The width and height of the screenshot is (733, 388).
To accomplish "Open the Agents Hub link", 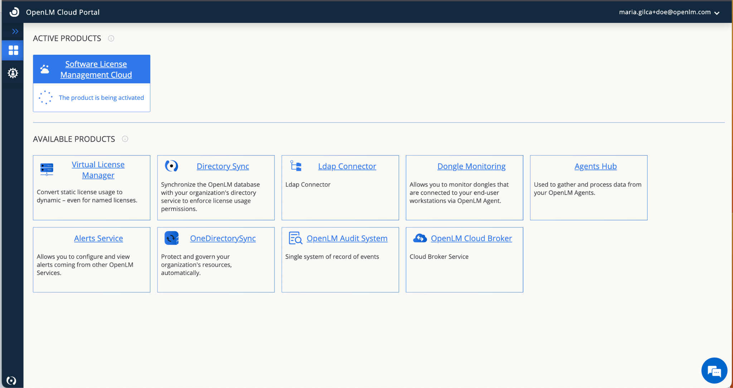I will coord(595,166).
